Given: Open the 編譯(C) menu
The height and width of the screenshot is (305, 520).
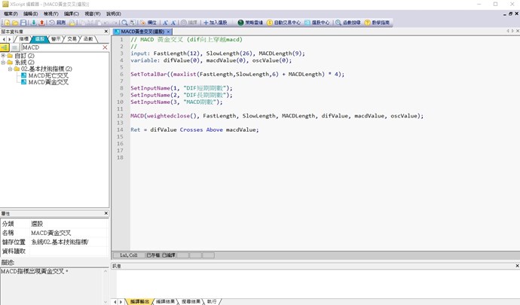Looking at the screenshot, I should pyautogui.click(x=71, y=14).
